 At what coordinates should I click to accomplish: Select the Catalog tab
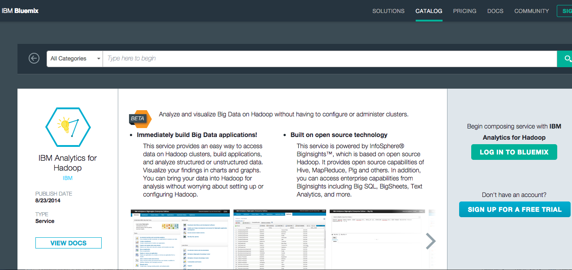(x=429, y=11)
